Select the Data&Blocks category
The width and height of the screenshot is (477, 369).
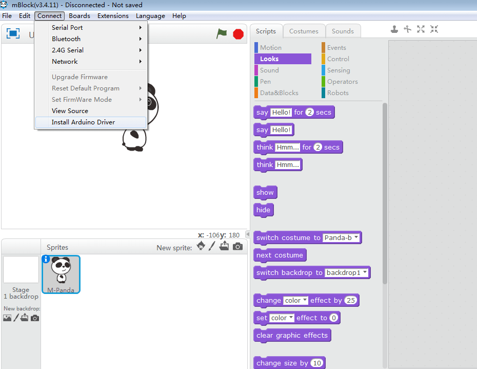283,93
